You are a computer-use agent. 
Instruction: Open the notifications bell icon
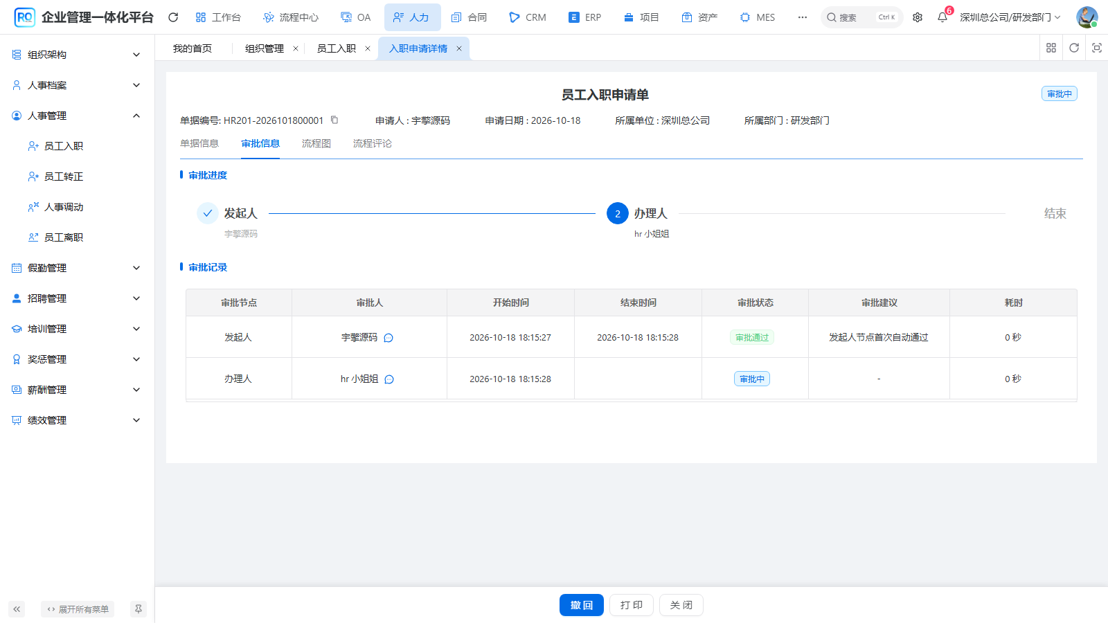[942, 17]
